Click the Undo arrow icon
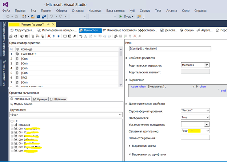The image size is (227, 162). pos(51,17)
